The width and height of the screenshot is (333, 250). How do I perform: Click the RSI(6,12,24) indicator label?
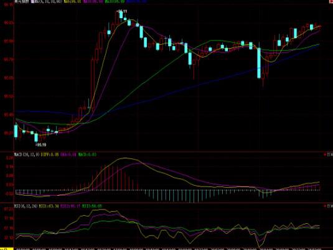coord(26,206)
